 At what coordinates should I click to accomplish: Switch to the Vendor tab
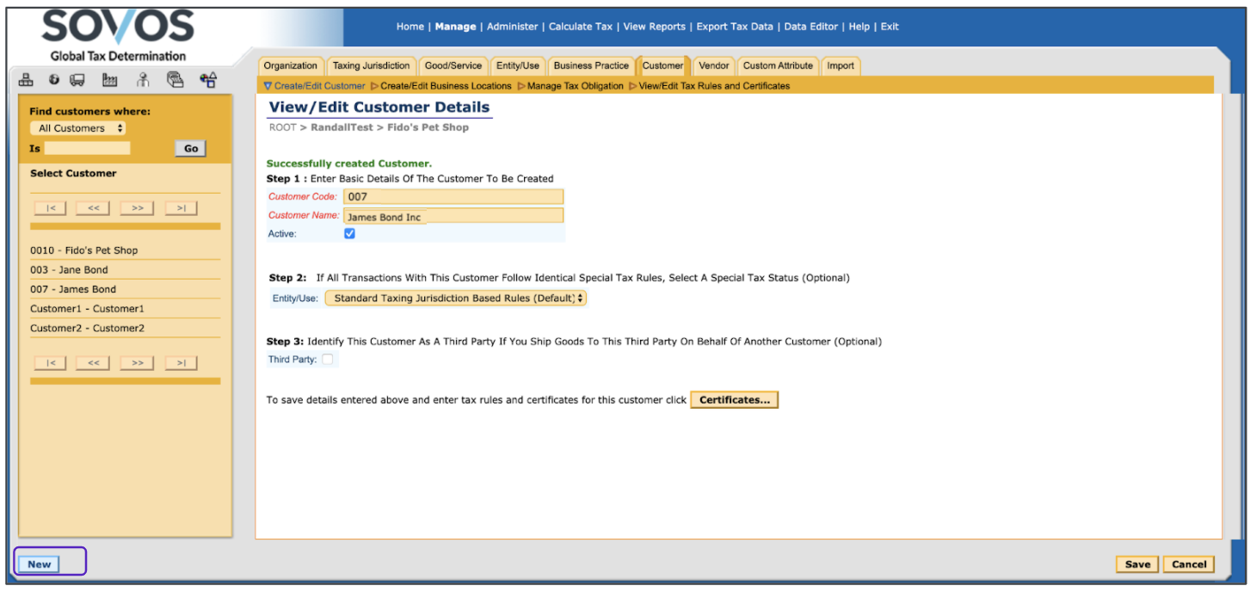[x=713, y=65]
